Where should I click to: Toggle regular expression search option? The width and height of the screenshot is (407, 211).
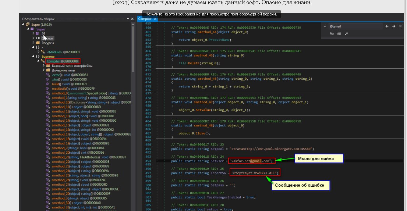pos(346,33)
